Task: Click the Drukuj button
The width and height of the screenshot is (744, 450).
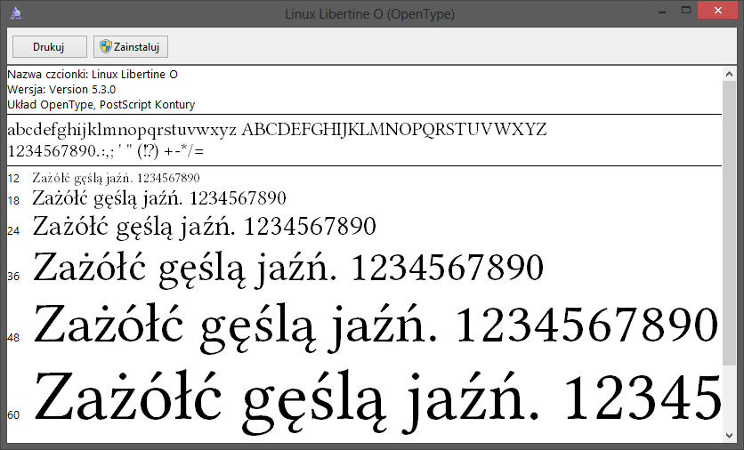Action: point(49,46)
